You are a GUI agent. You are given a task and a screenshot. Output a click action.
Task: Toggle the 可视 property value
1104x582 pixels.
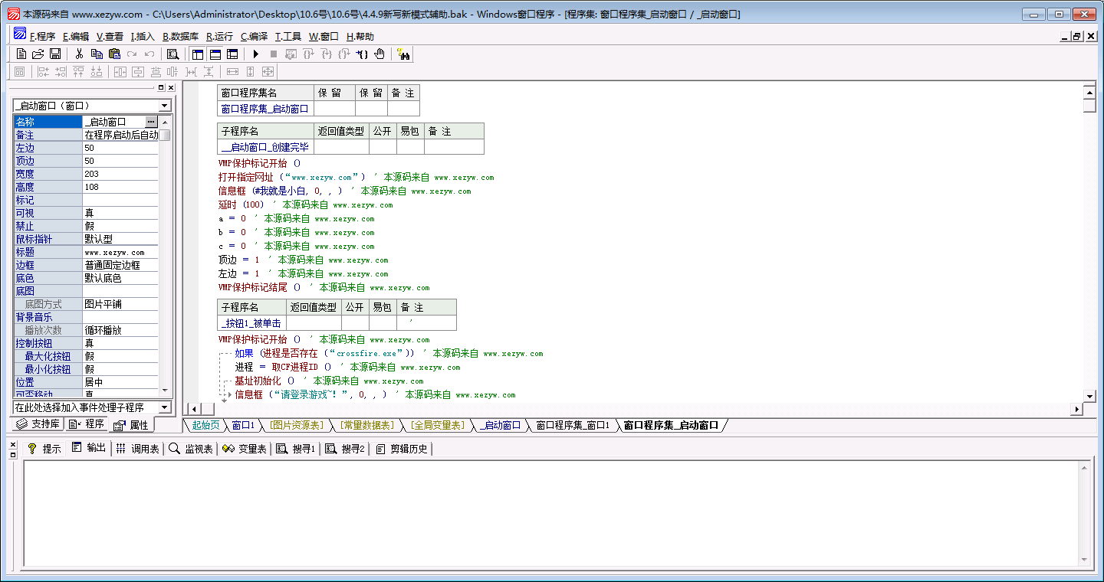tap(120, 213)
